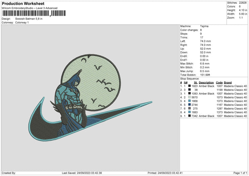The height and width of the screenshot is (176, 249).
Task: Click the Stop Sequence heading
Action: (x=190, y=79)
